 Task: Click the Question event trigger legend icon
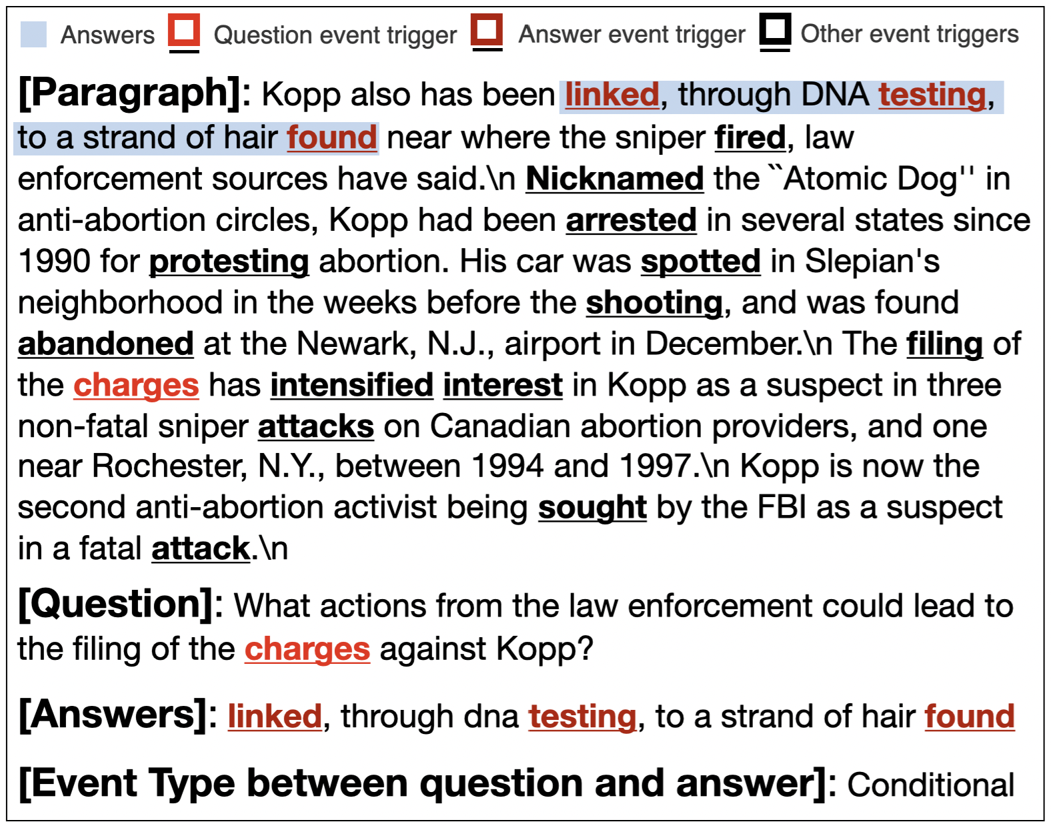tap(184, 33)
